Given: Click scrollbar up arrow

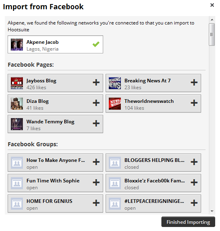Looking at the screenshot, I should tap(212, 20).
